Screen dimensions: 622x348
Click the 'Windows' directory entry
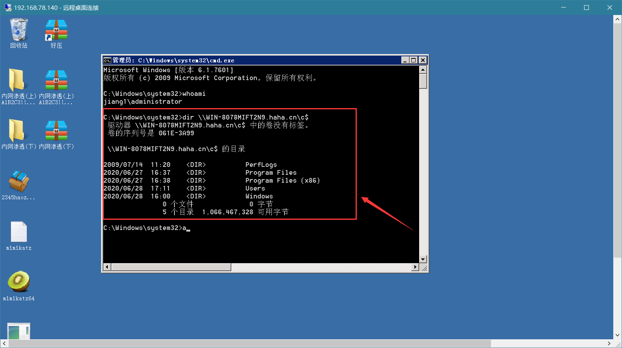[x=259, y=196]
